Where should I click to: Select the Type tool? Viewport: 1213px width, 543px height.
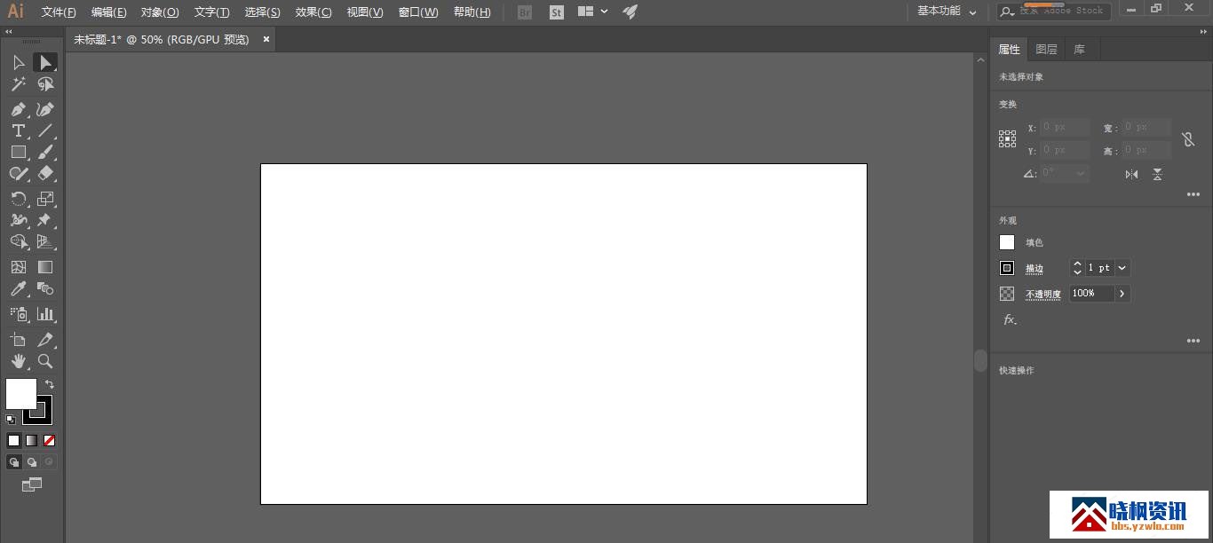pyautogui.click(x=18, y=130)
